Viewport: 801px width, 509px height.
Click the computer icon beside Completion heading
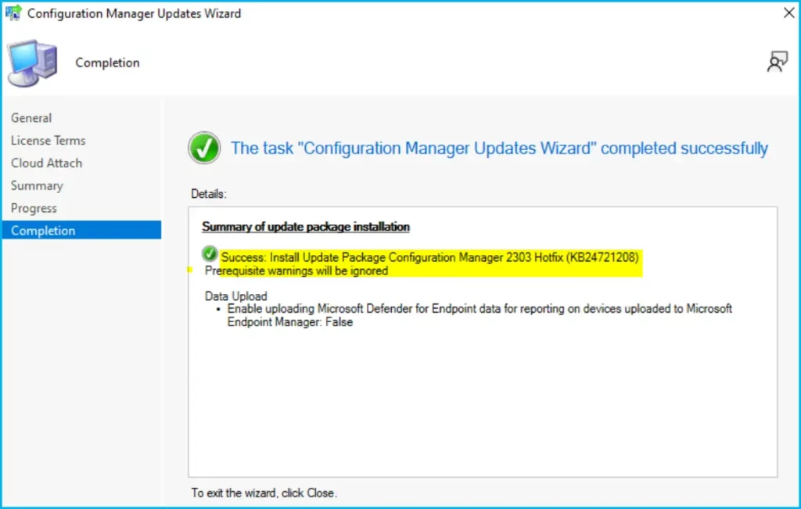31,63
